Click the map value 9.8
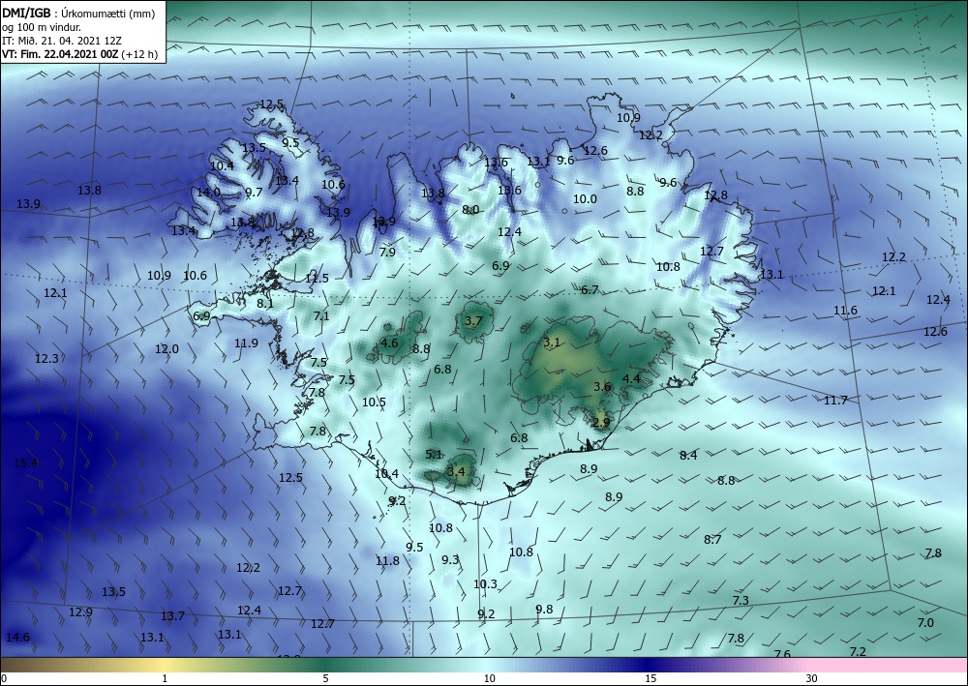 point(544,610)
